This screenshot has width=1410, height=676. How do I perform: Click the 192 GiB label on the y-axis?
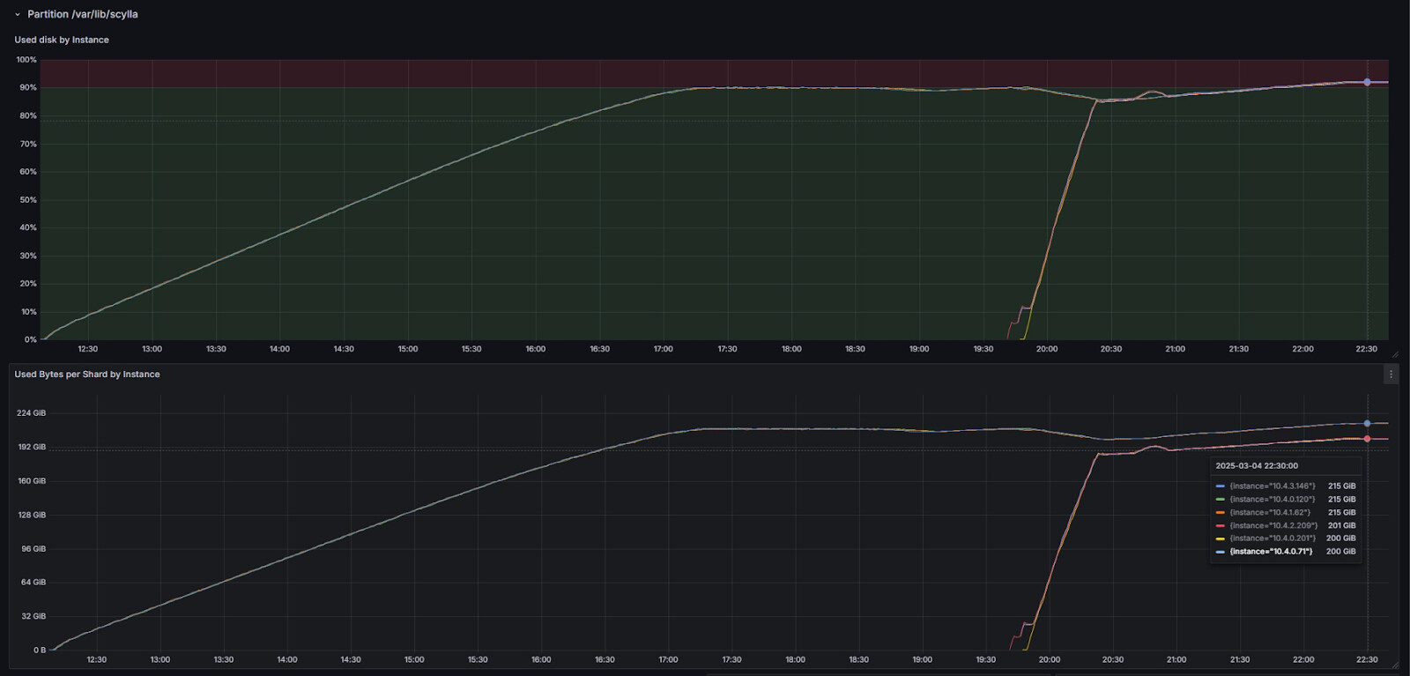tap(32, 447)
